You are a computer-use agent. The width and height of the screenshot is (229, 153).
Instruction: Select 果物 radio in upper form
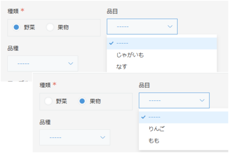[50, 27]
